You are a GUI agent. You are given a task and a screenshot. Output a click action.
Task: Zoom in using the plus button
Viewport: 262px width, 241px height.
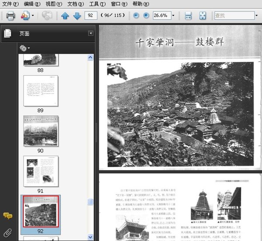pyautogui.click(x=146, y=16)
